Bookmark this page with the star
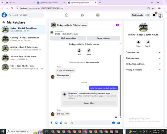This screenshot has height=134, width=167. click(x=153, y=8)
